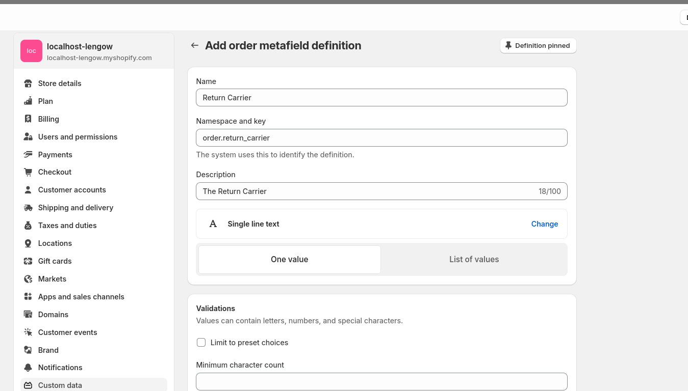
Task: Open Users and permissions settings
Action: (78, 137)
